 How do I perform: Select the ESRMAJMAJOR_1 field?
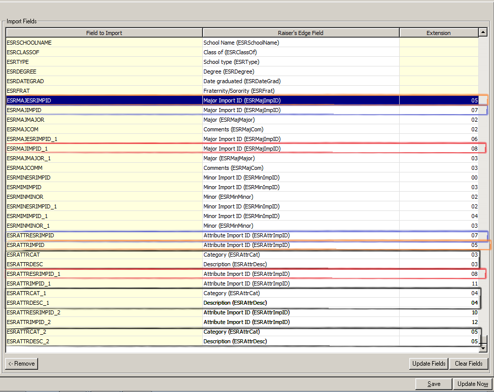[104, 158]
